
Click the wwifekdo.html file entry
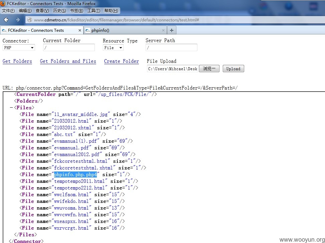tap(72, 201)
